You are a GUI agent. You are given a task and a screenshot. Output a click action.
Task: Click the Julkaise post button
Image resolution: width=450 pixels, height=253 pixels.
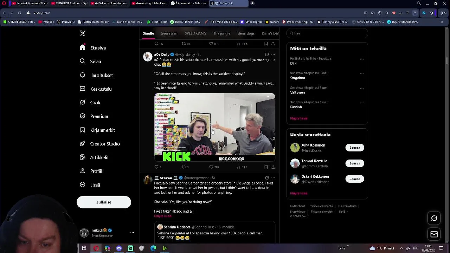pos(104,202)
